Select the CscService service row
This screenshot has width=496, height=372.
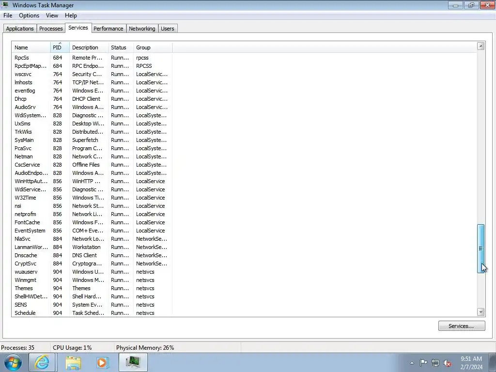pos(92,165)
